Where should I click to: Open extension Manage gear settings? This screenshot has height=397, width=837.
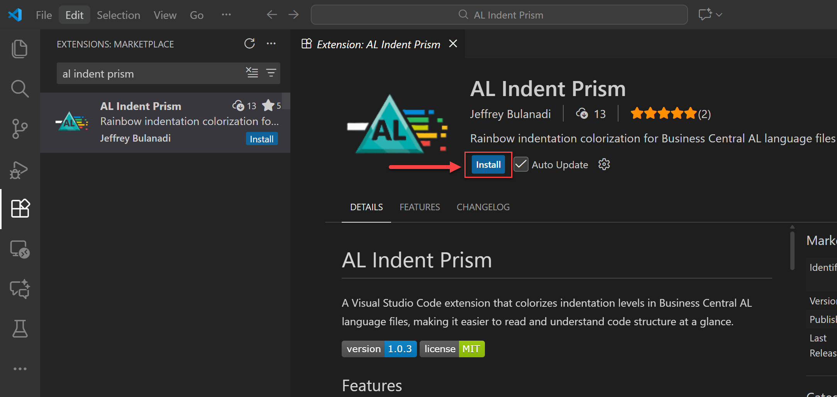(604, 164)
